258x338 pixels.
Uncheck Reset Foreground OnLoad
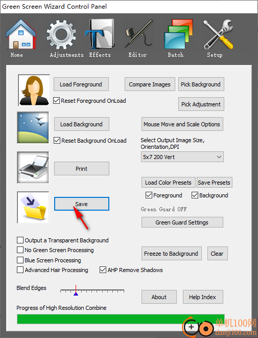56,101
